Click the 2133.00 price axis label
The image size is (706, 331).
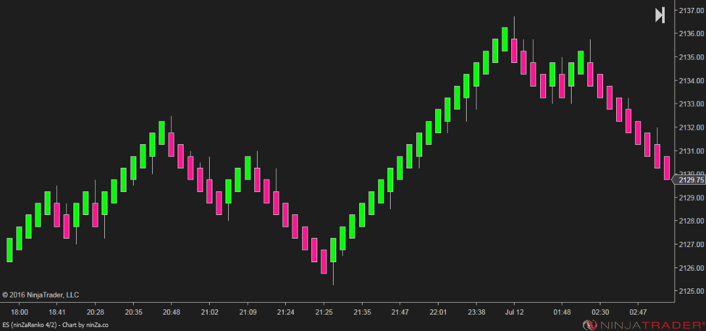coord(691,104)
